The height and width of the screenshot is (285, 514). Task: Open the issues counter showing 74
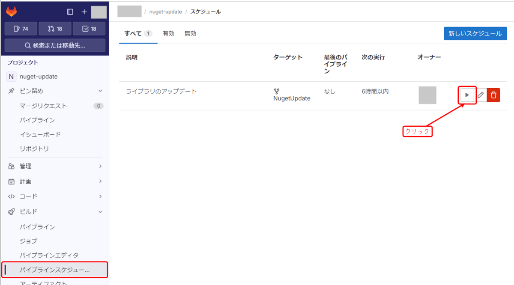click(21, 29)
